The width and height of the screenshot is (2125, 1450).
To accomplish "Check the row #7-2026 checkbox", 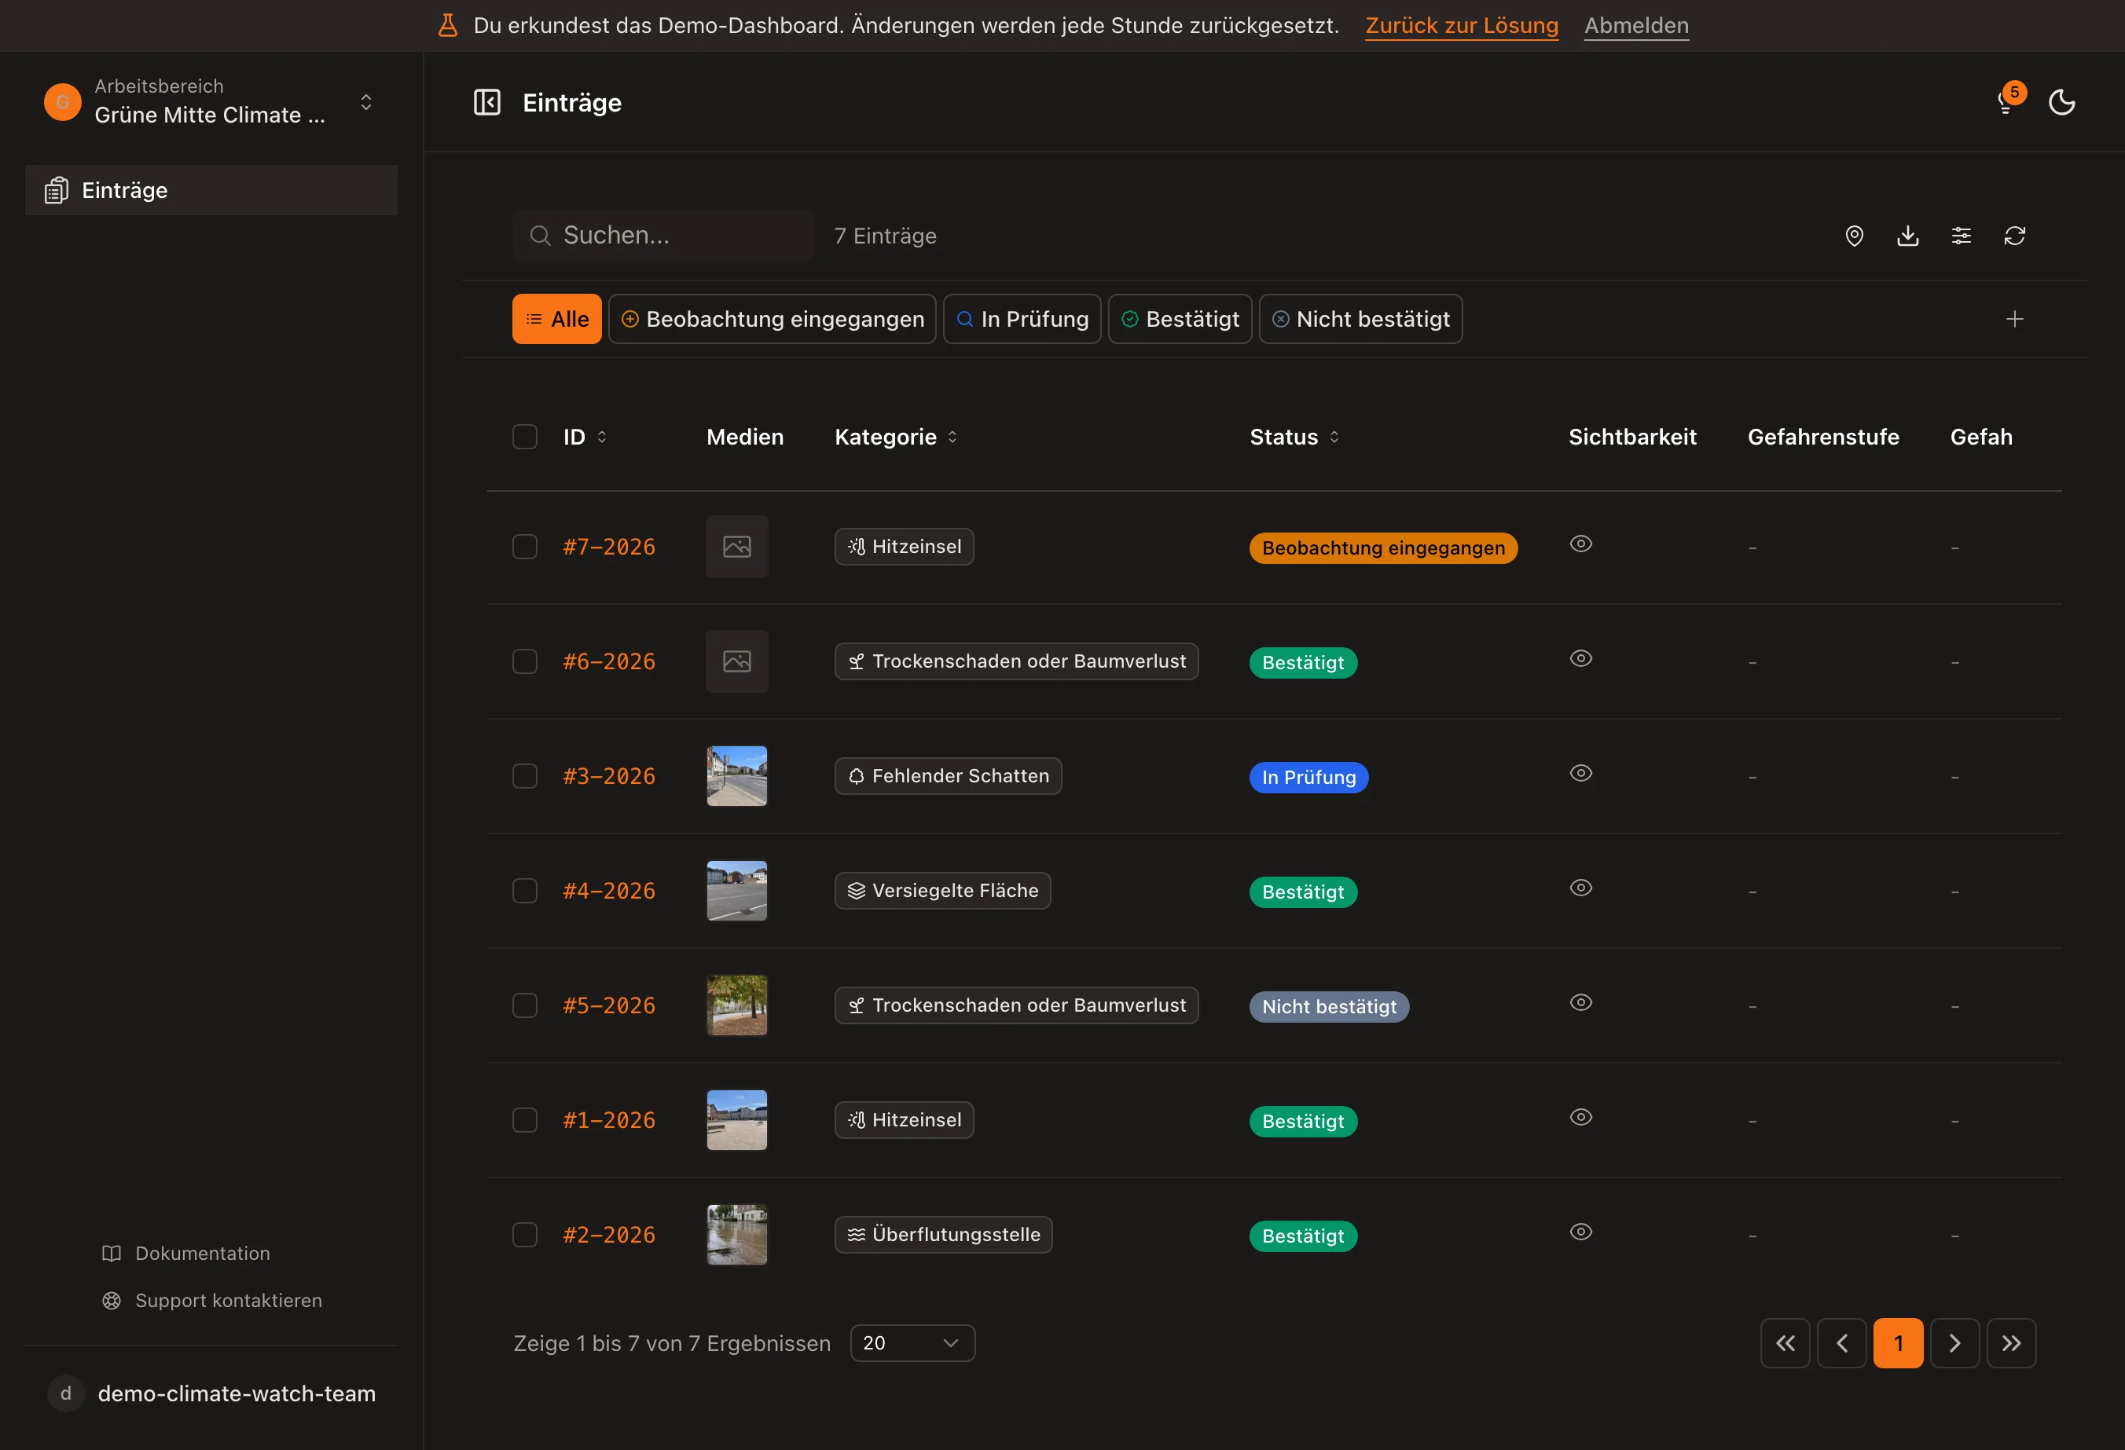I will click(x=525, y=547).
